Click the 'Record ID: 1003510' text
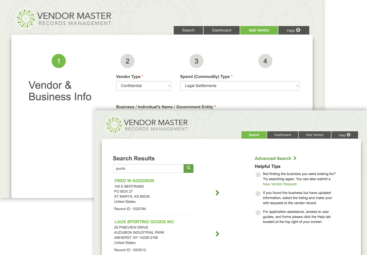This screenshot has width=367, height=255. [x=130, y=250]
